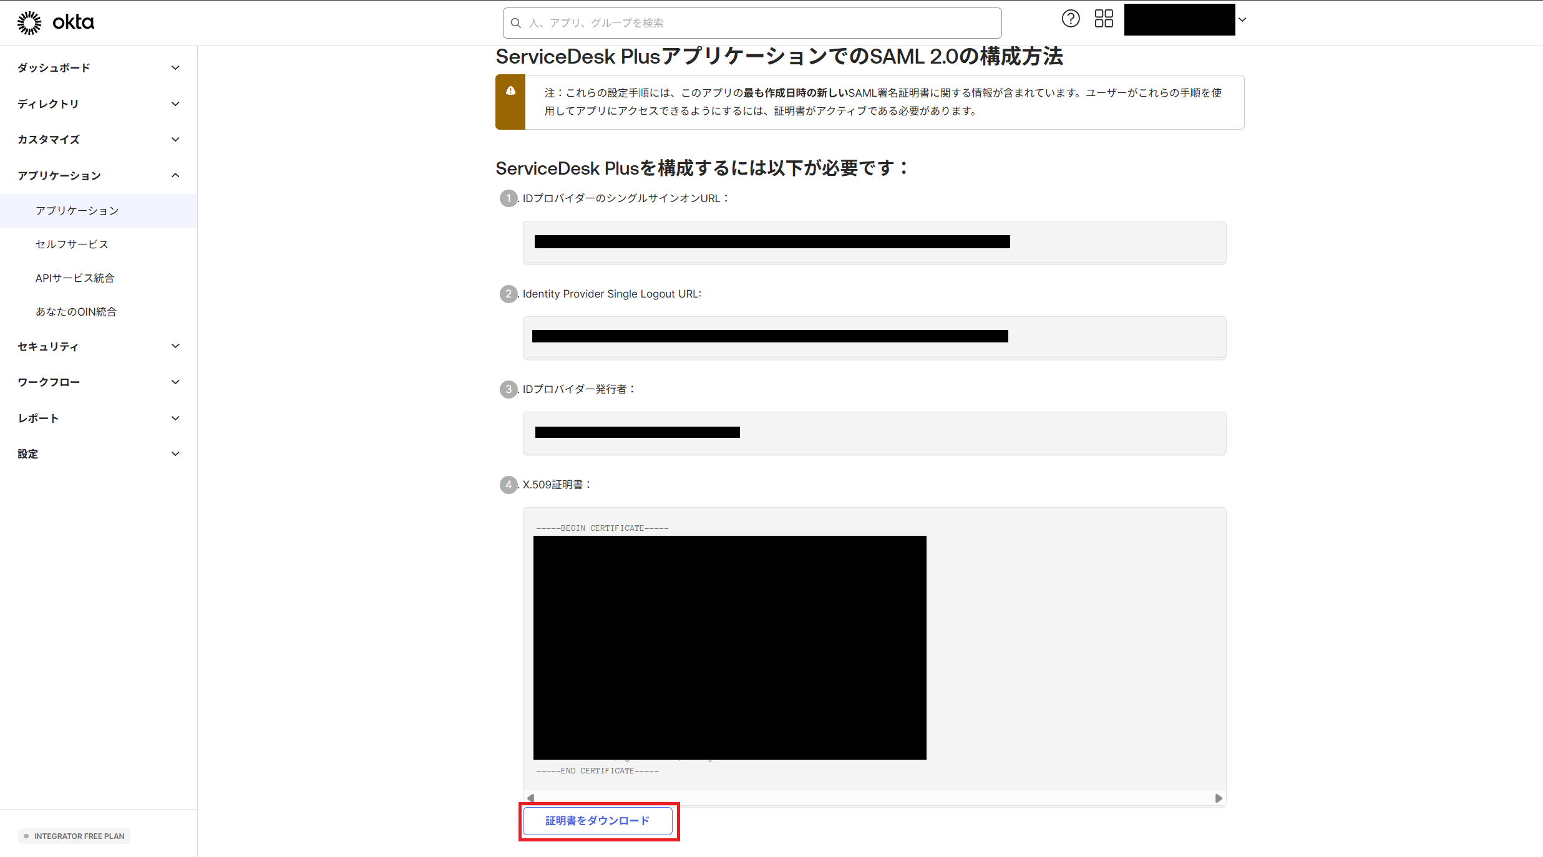
Task: Select セルフサービス submenu item
Action: (x=72, y=244)
